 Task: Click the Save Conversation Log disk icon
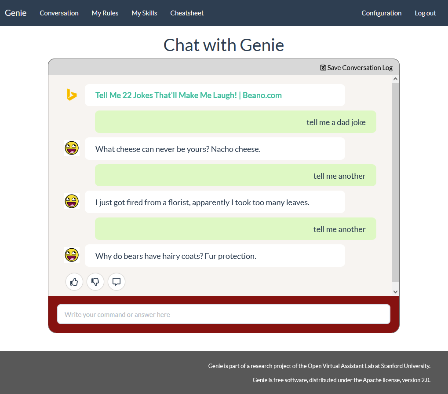(x=323, y=67)
